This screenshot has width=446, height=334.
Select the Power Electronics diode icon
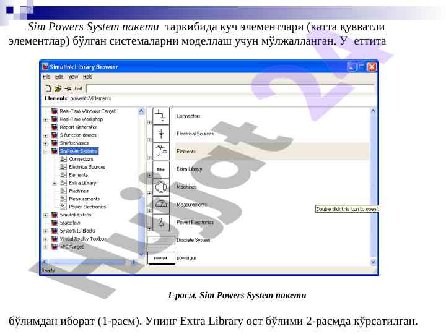click(160, 222)
